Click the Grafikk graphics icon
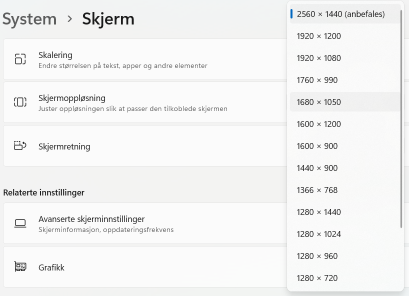Image resolution: width=409 pixels, height=296 pixels. 19,266
